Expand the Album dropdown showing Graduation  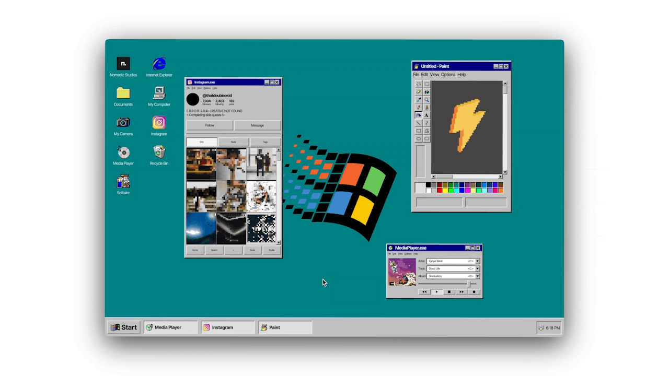point(478,276)
